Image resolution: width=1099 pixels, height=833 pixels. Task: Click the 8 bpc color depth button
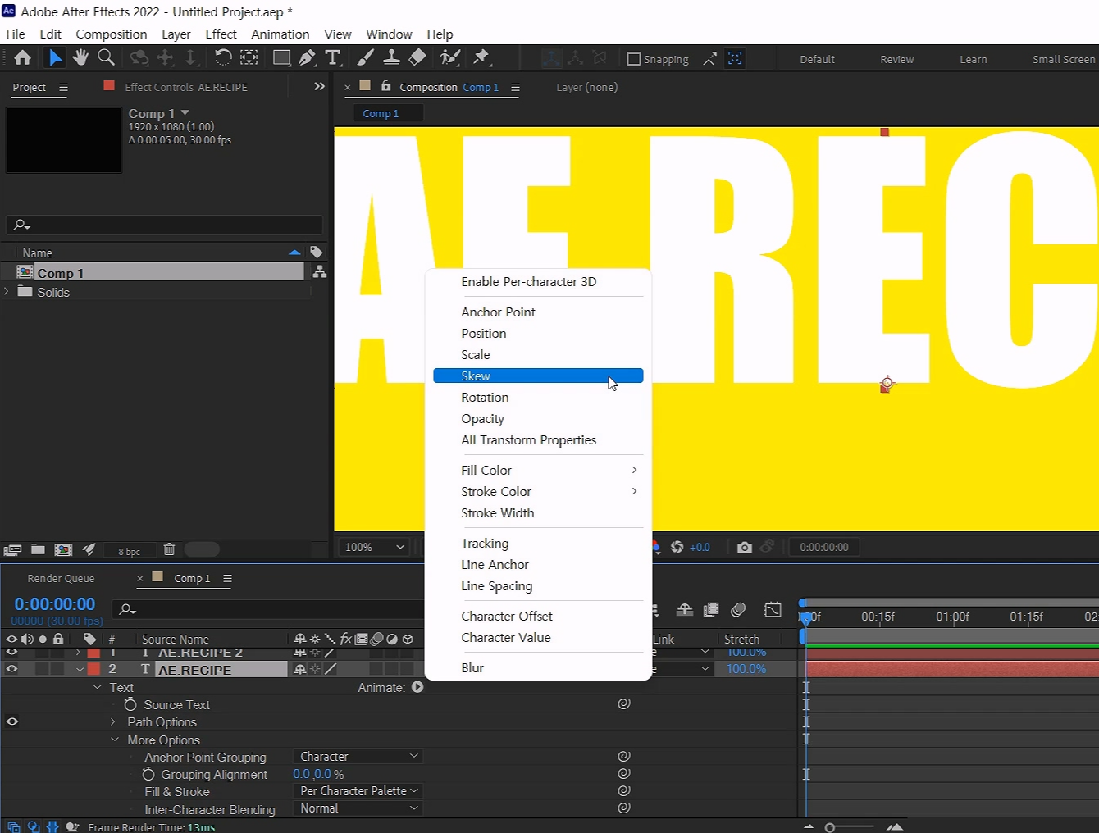pyautogui.click(x=129, y=551)
